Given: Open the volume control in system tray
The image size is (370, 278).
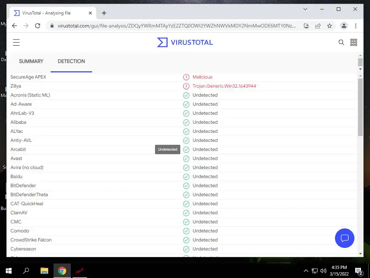Looking at the screenshot, I should coord(323,271).
